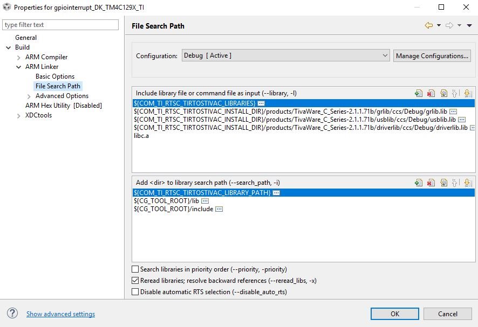Expand the ARM Compiler tree node
Image resolution: width=478 pixels, height=327 pixels.
pyautogui.click(x=19, y=57)
